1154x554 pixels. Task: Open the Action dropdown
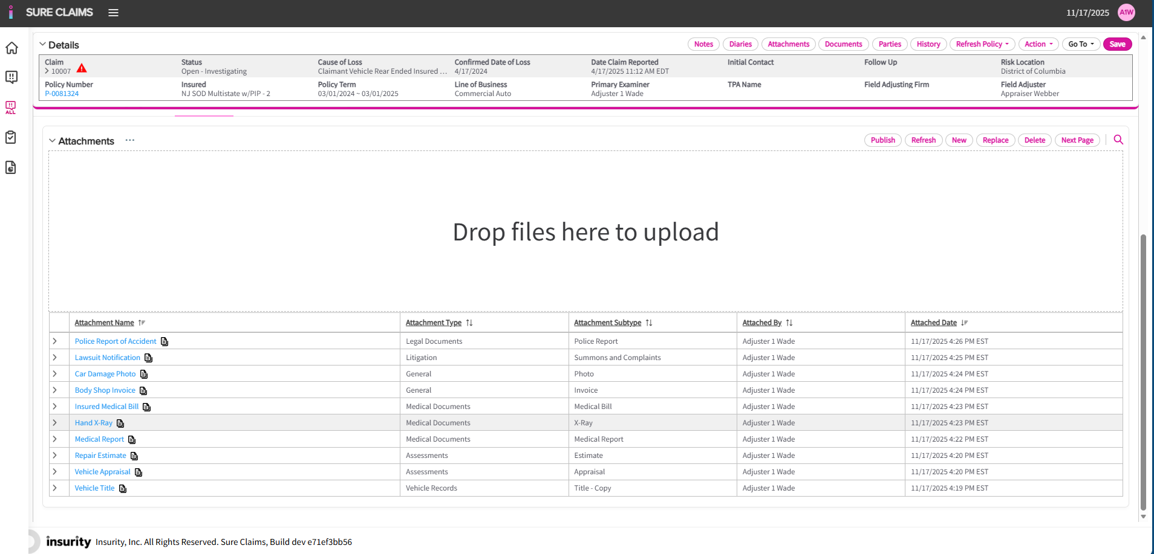(x=1038, y=44)
